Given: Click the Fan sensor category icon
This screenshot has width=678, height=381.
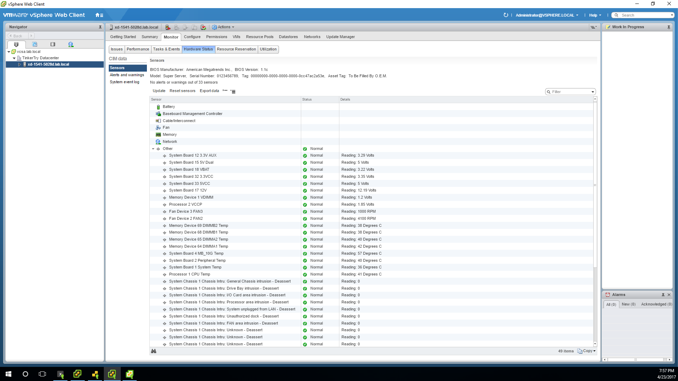Looking at the screenshot, I should [x=158, y=128].
